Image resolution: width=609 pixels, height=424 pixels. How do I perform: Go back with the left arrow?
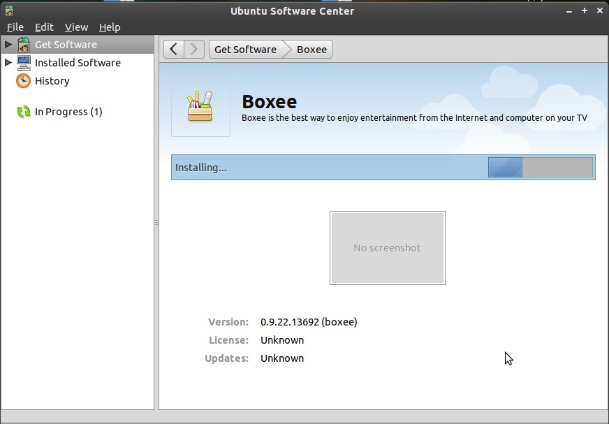[174, 50]
